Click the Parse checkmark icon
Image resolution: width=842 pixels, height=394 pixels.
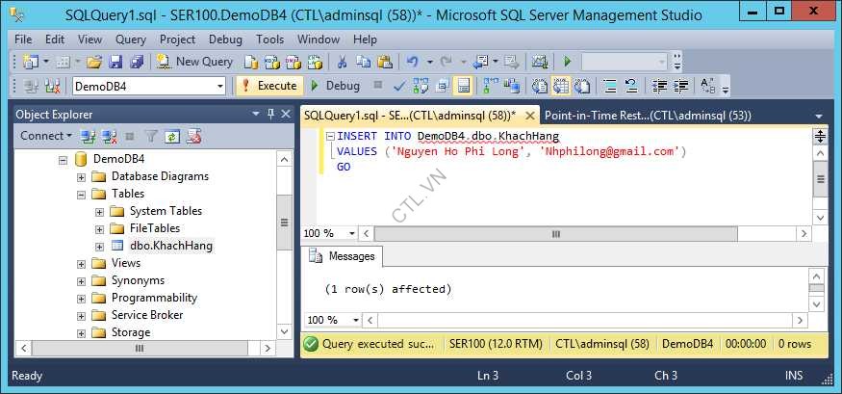398,86
